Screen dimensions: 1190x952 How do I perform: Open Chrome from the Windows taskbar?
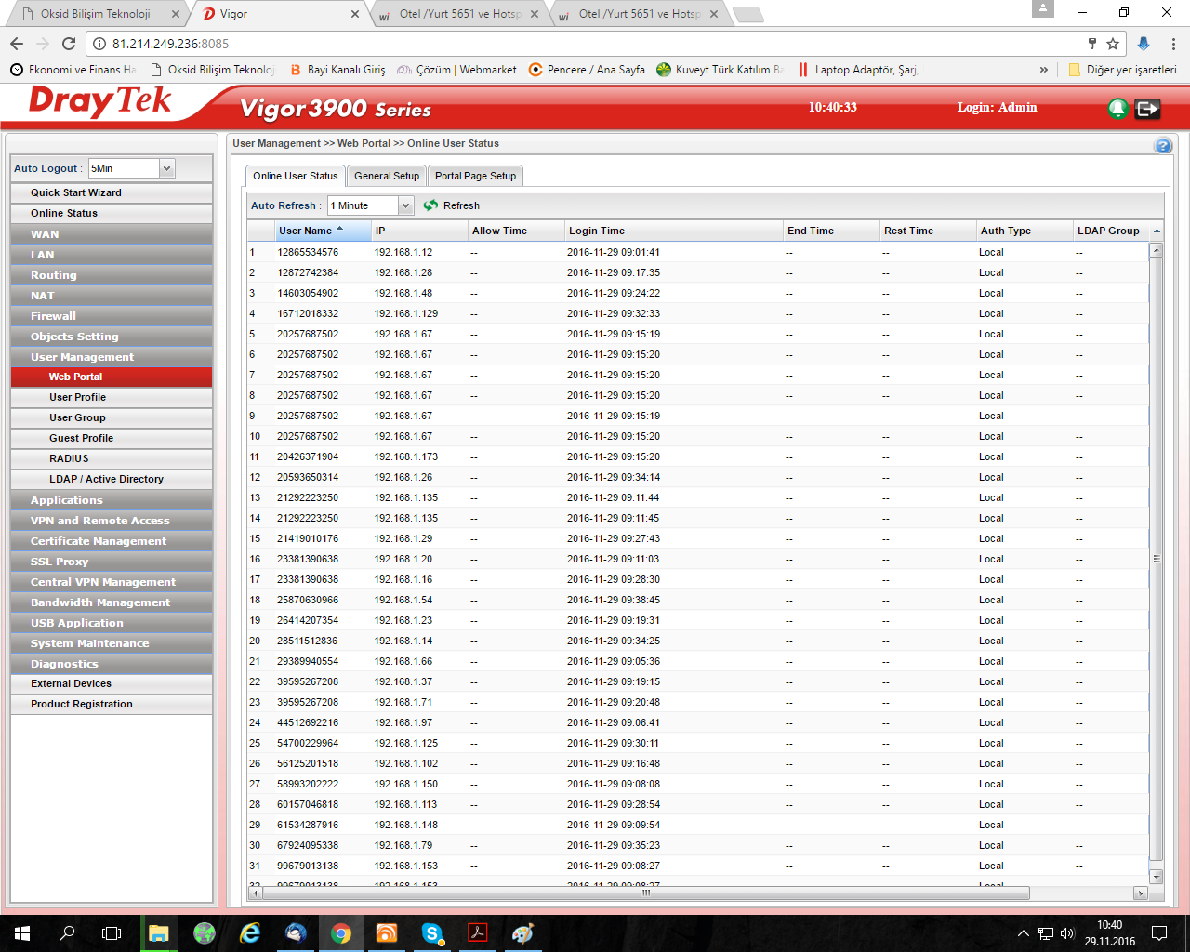point(341,933)
